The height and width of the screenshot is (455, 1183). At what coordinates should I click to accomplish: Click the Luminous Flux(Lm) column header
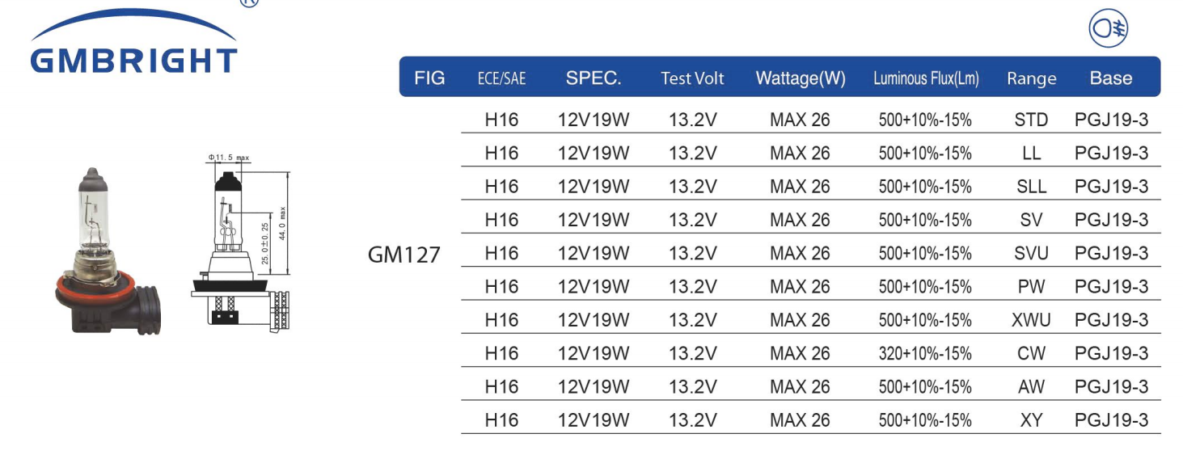coord(926,79)
